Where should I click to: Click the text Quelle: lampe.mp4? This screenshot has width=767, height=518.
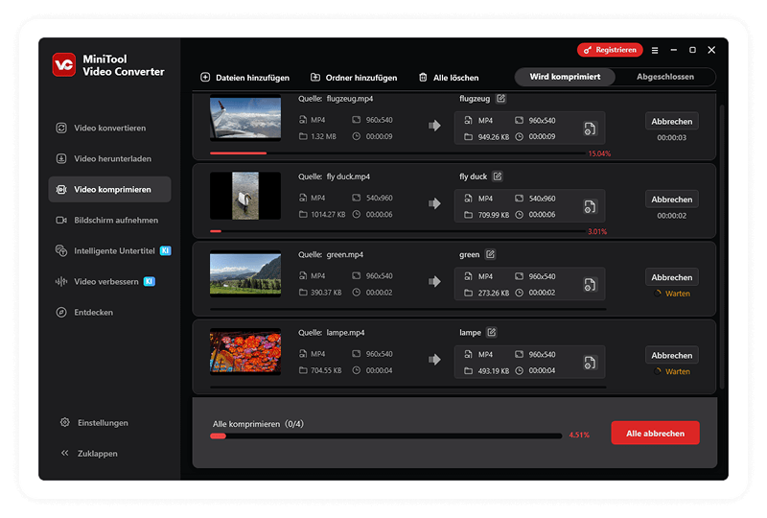pyautogui.click(x=332, y=333)
